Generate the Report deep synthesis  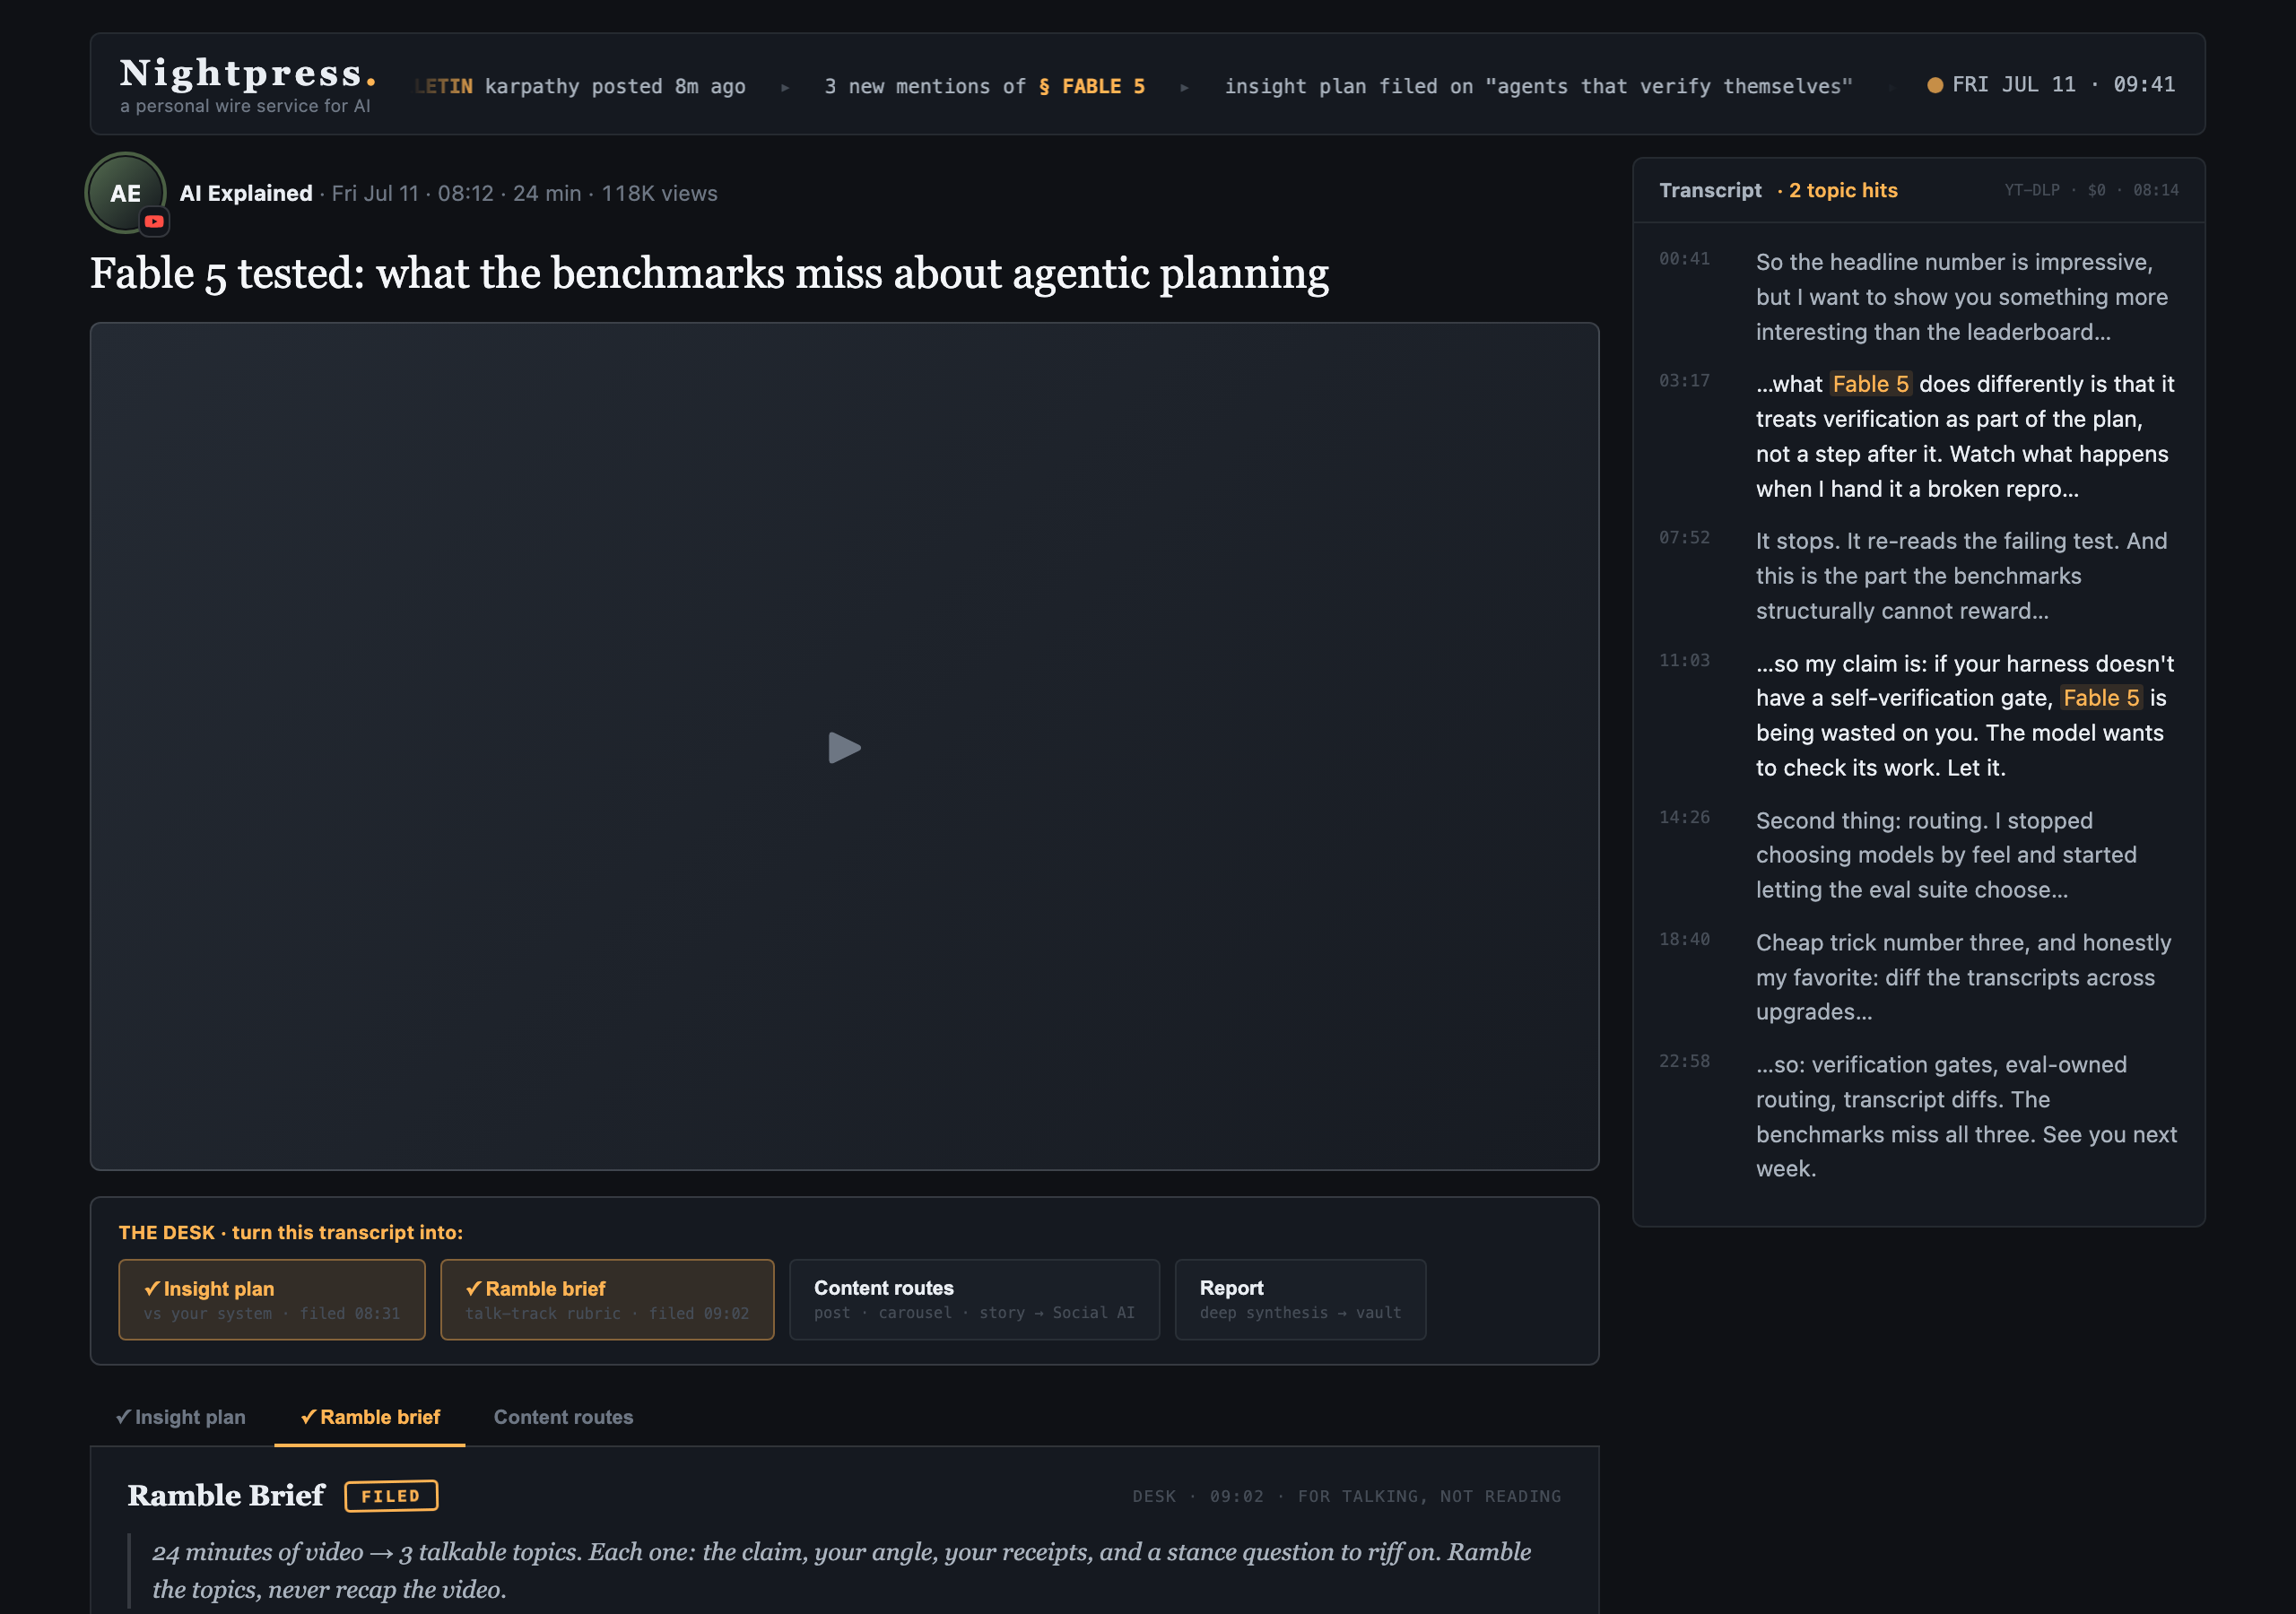pyautogui.click(x=1300, y=1299)
